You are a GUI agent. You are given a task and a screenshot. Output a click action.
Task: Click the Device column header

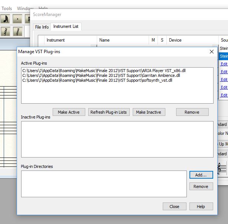[175, 40]
